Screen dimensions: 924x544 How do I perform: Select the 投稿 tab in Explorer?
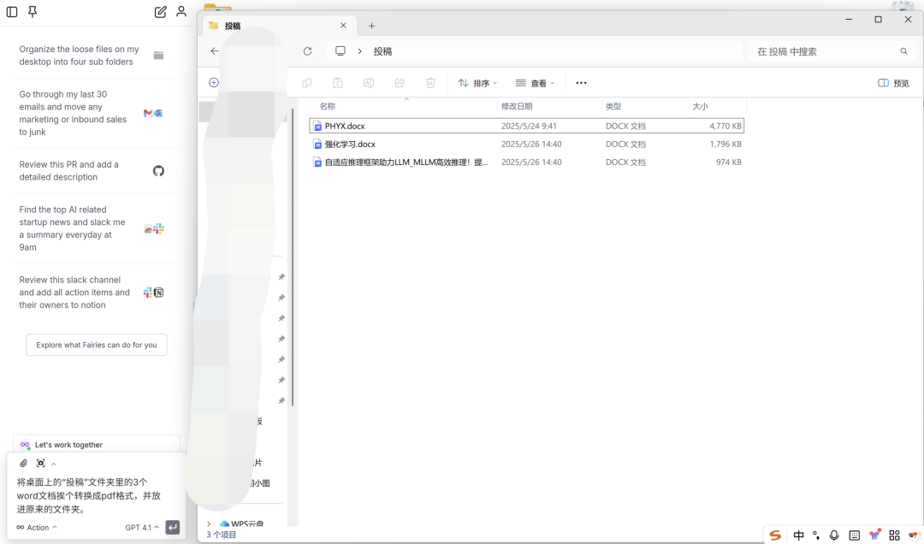coord(279,26)
